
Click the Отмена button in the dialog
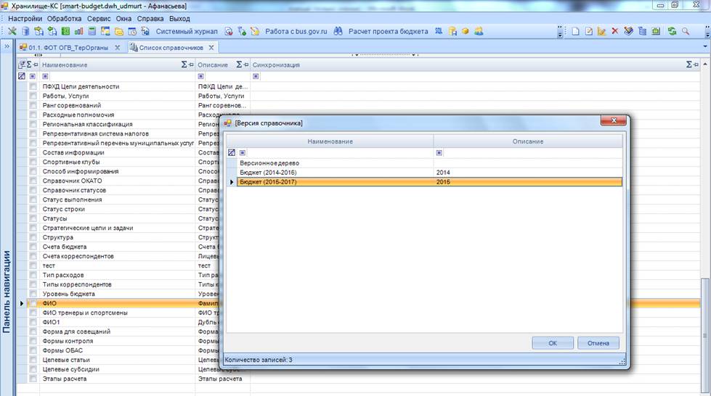point(598,343)
